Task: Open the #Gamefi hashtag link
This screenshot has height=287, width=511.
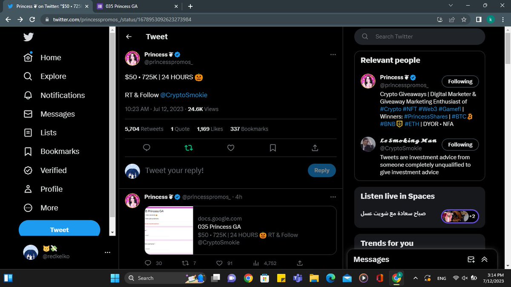Action: pyautogui.click(x=450, y=109)
